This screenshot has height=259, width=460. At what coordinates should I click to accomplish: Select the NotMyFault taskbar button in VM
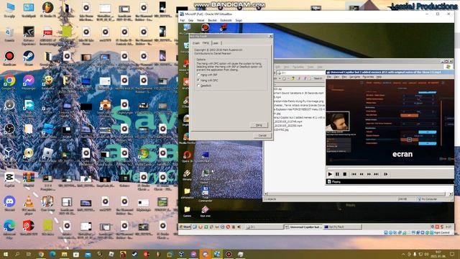tap(342, 227)
